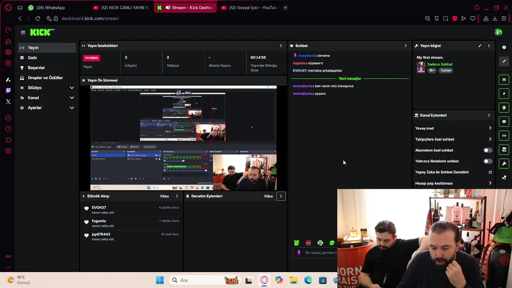The image size is (512, 288).
Task: Open Filtre in Denetim Eylemleri
Action: pos(268,196)
